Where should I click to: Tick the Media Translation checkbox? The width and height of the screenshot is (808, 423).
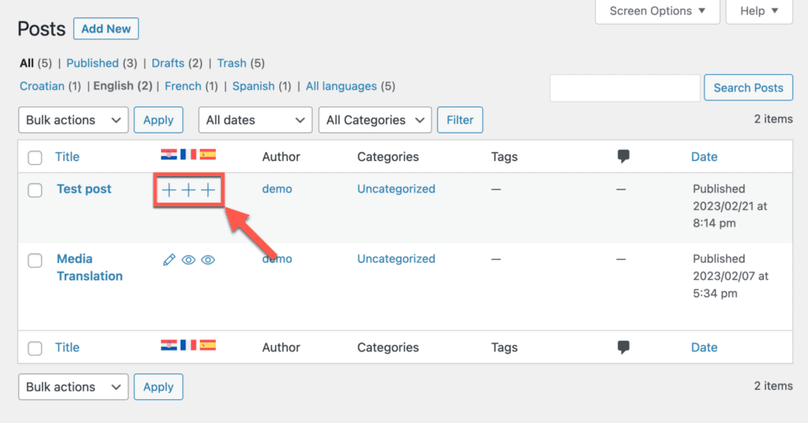pyautogui.click(x=35, y=260)
